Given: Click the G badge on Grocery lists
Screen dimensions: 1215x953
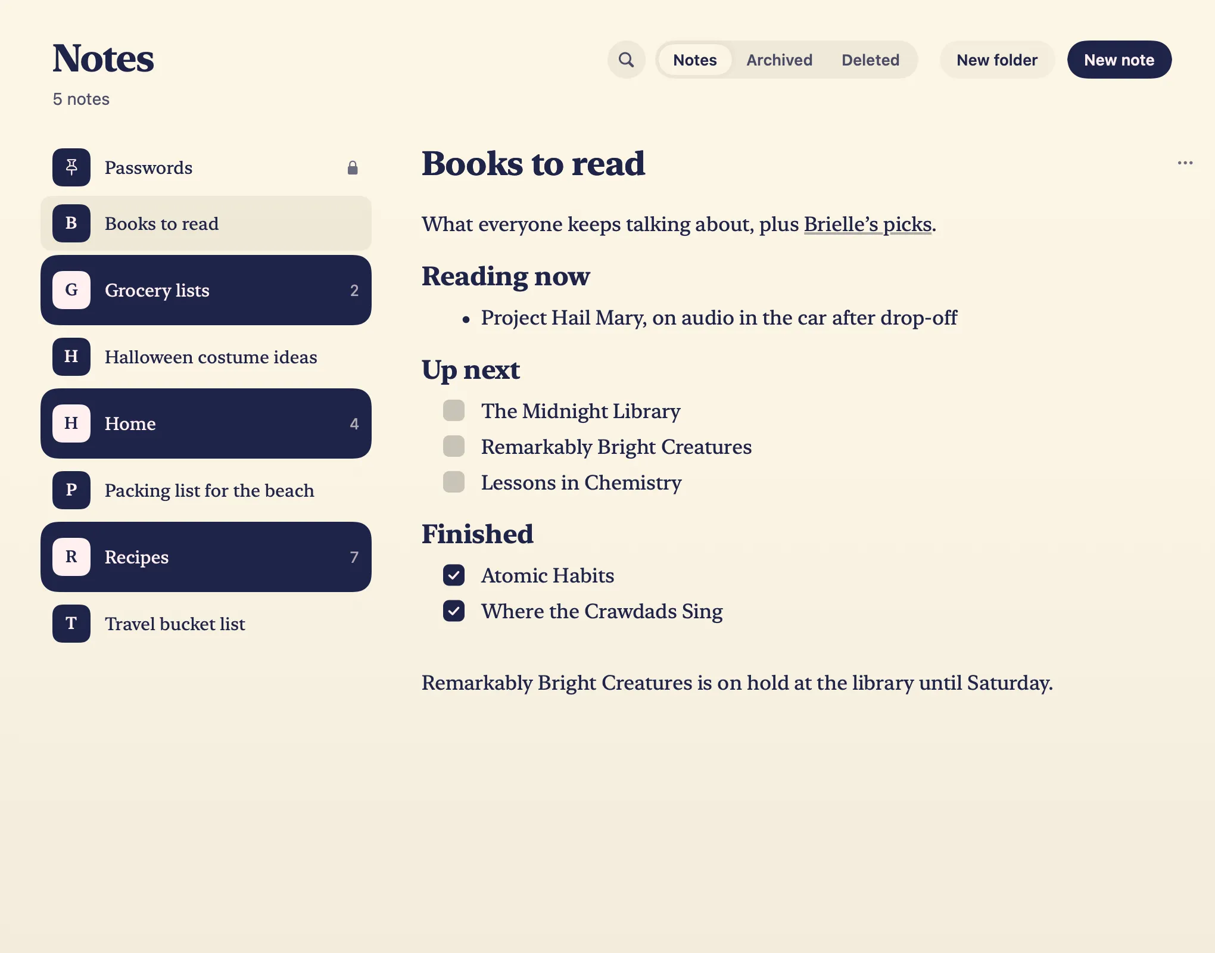Looking at the screenshot, I should click(x=71, y=290).
